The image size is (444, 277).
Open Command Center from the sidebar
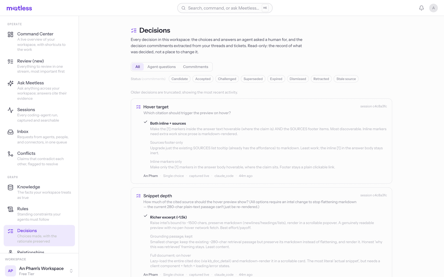click(39, 41)
